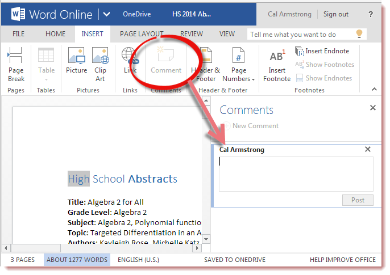Click Show Endnotes
This screenshot has height=275, width=390.
click(x=324, y=78)
